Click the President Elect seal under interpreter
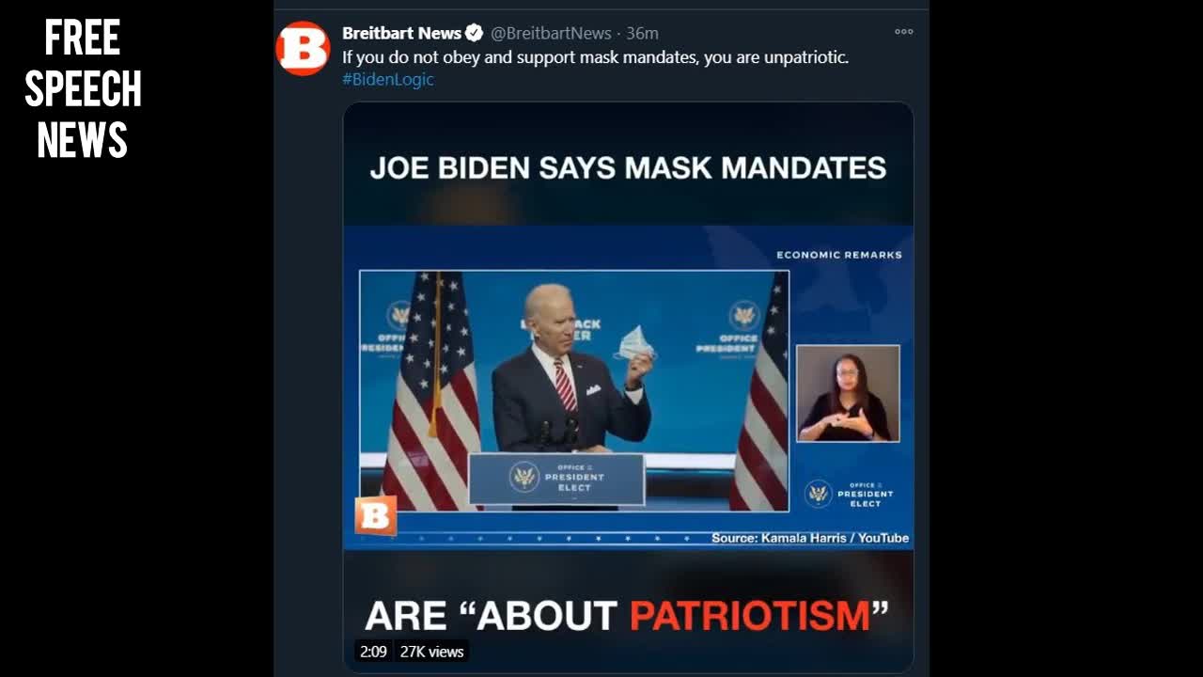This screenshot has width=1203, height=677. point(849,494)
